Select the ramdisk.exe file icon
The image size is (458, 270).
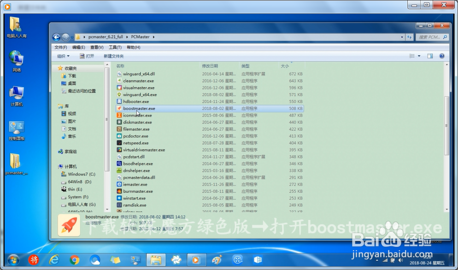tap(119, 205)
